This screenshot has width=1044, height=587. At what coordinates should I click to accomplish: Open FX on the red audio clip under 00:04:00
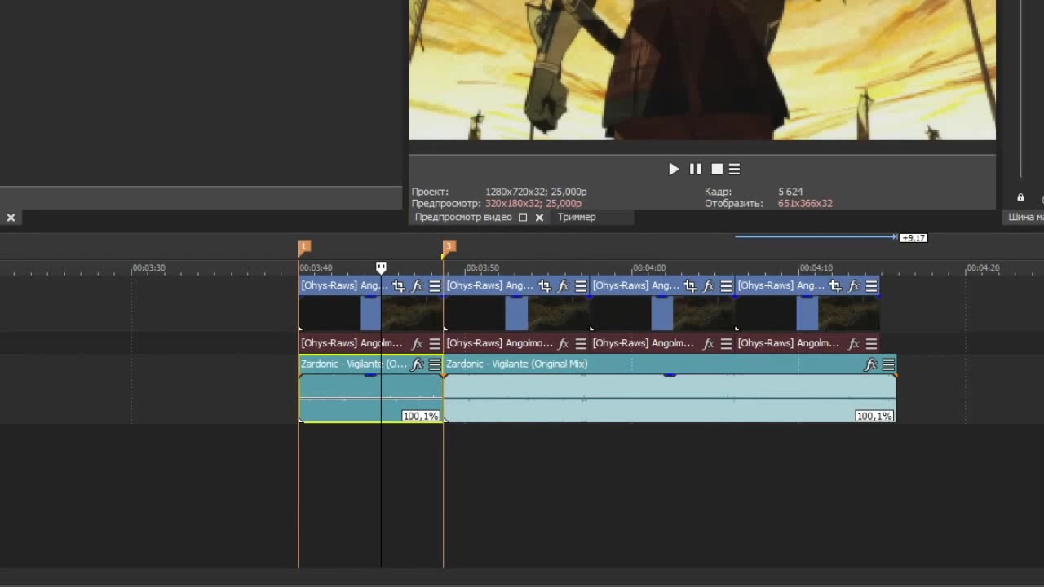coord(708,344)
